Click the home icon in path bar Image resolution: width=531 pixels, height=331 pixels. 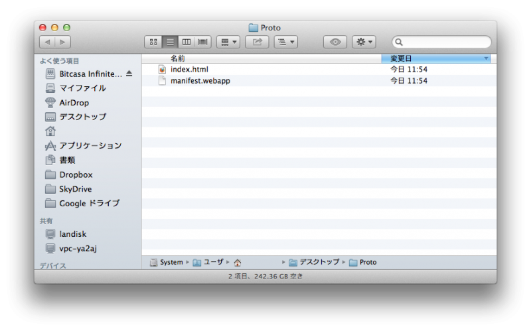pyautogui.click(x=238, y=263)
